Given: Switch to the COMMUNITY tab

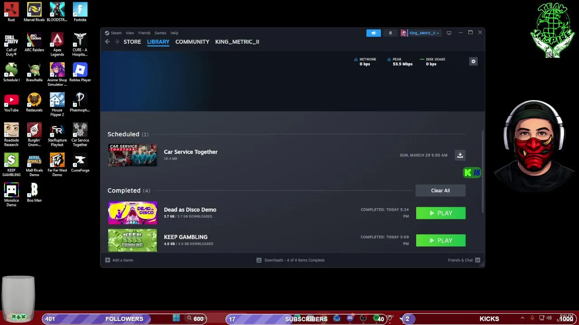Looking at the screenshot, I should point(192,42).
